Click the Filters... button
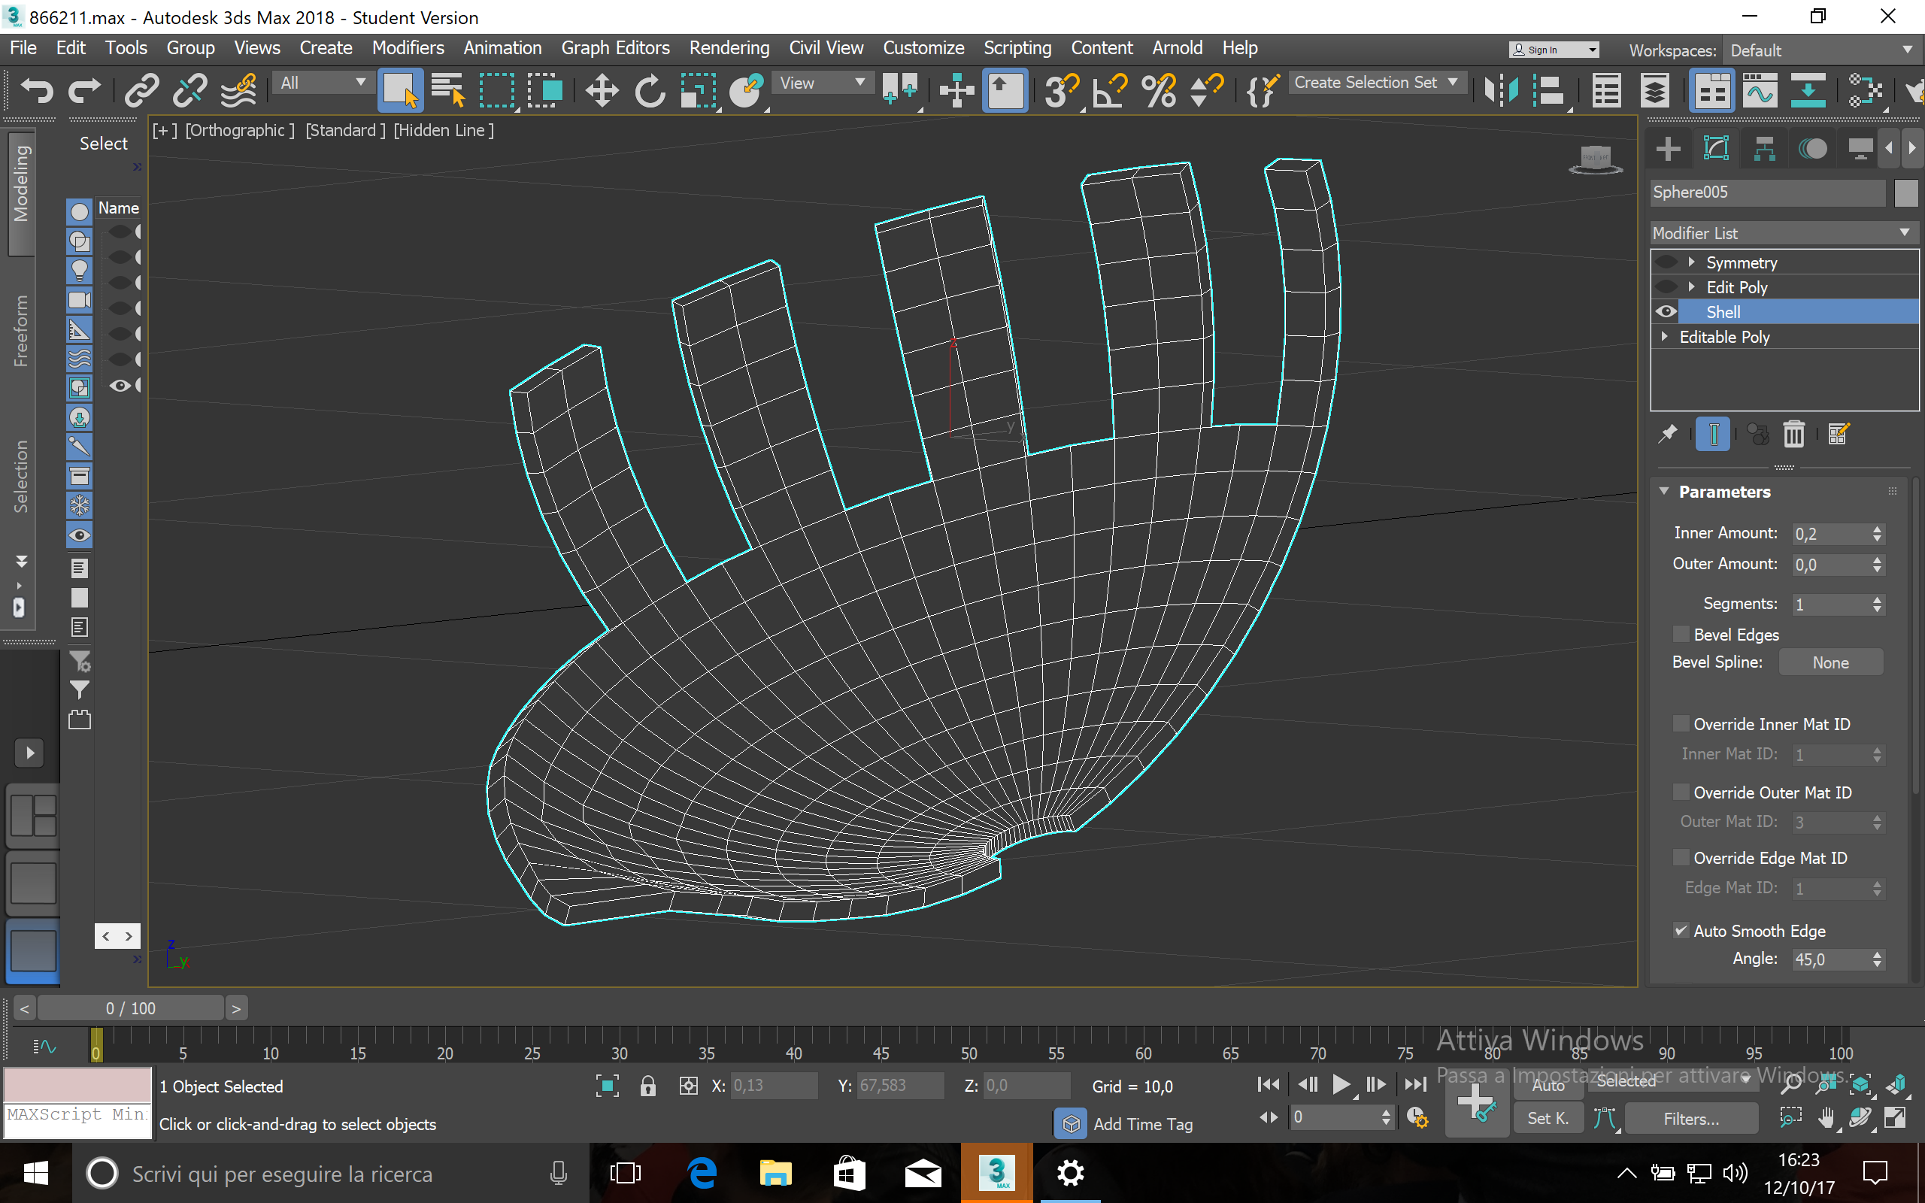This screenshot has width=1925, height=1203. [1690, 1118]
